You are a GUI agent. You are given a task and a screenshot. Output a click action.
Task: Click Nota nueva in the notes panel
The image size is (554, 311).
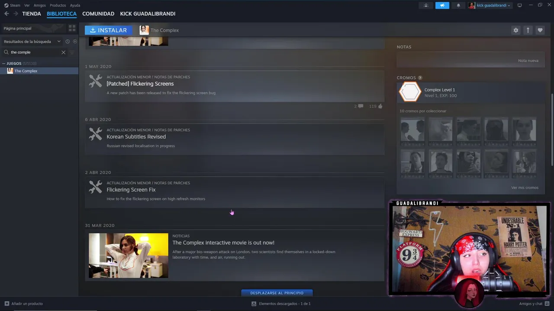coord(528,60)
